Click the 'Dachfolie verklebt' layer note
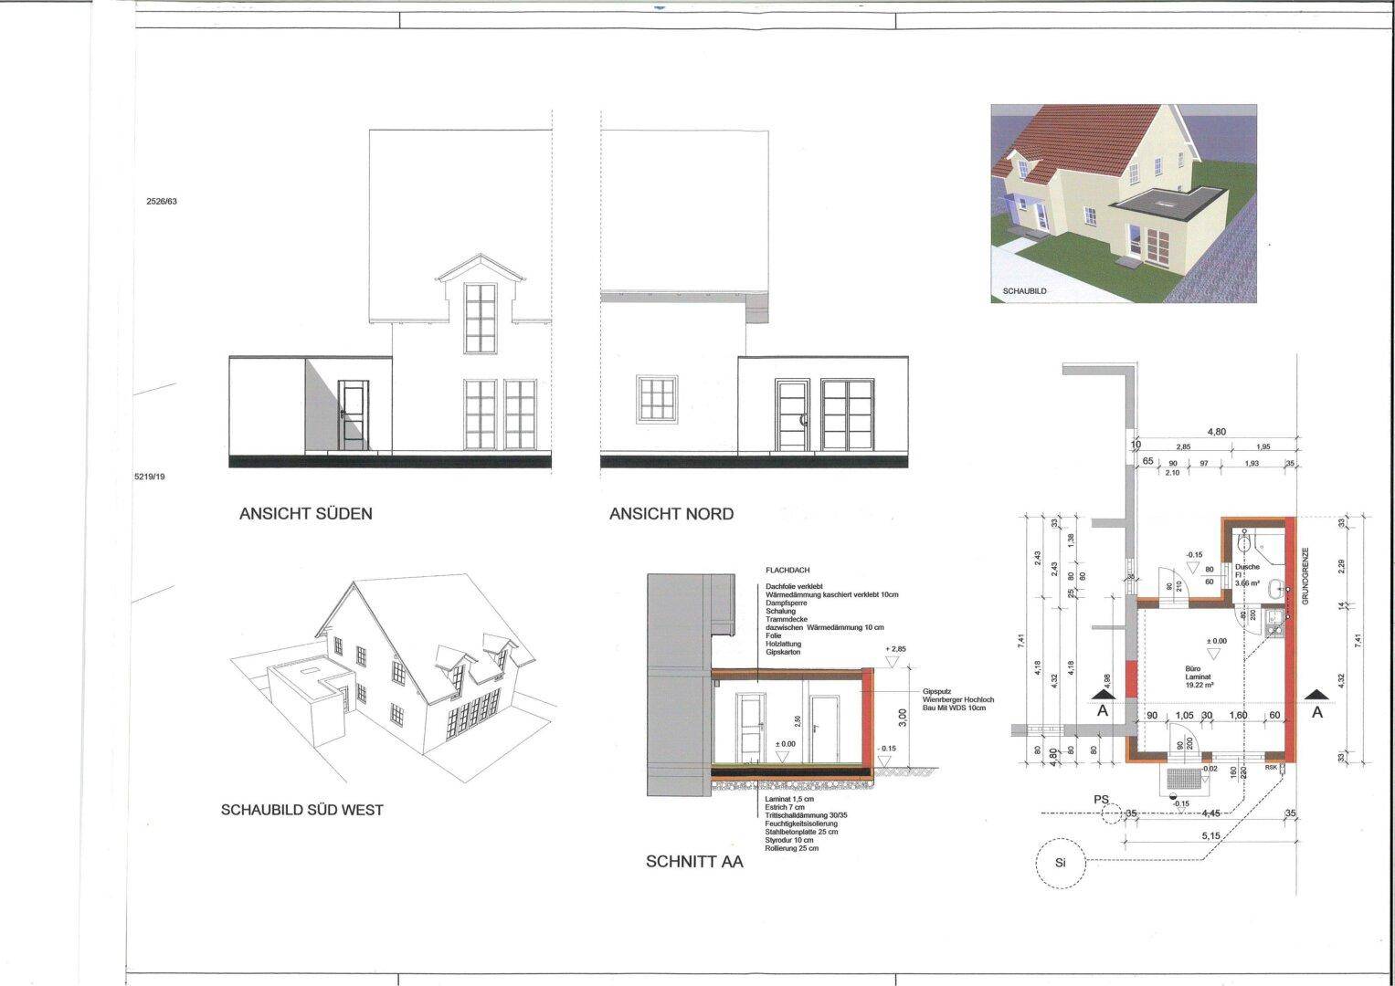 pyautogui.click(x=794, y=586)
